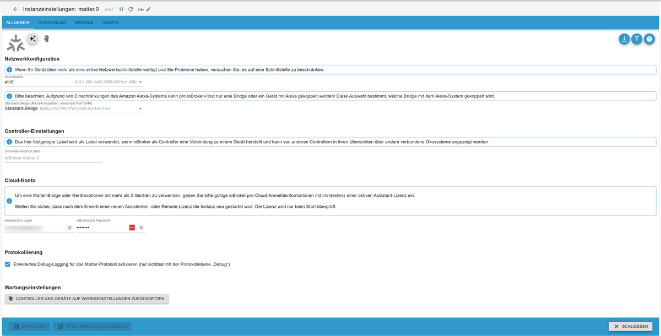Viewport: 661px width, 336px height.
Task: Edit the log level pencil icon
Action: point(149,9)
